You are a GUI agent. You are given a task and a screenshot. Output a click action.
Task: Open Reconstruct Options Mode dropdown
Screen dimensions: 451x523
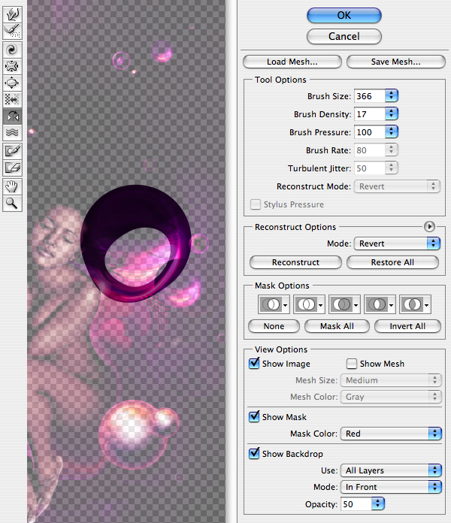pyautogui.click(x=398, y=243)
